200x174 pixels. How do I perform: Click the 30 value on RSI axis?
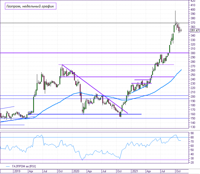pyautogui.click(x=192, y=158)
